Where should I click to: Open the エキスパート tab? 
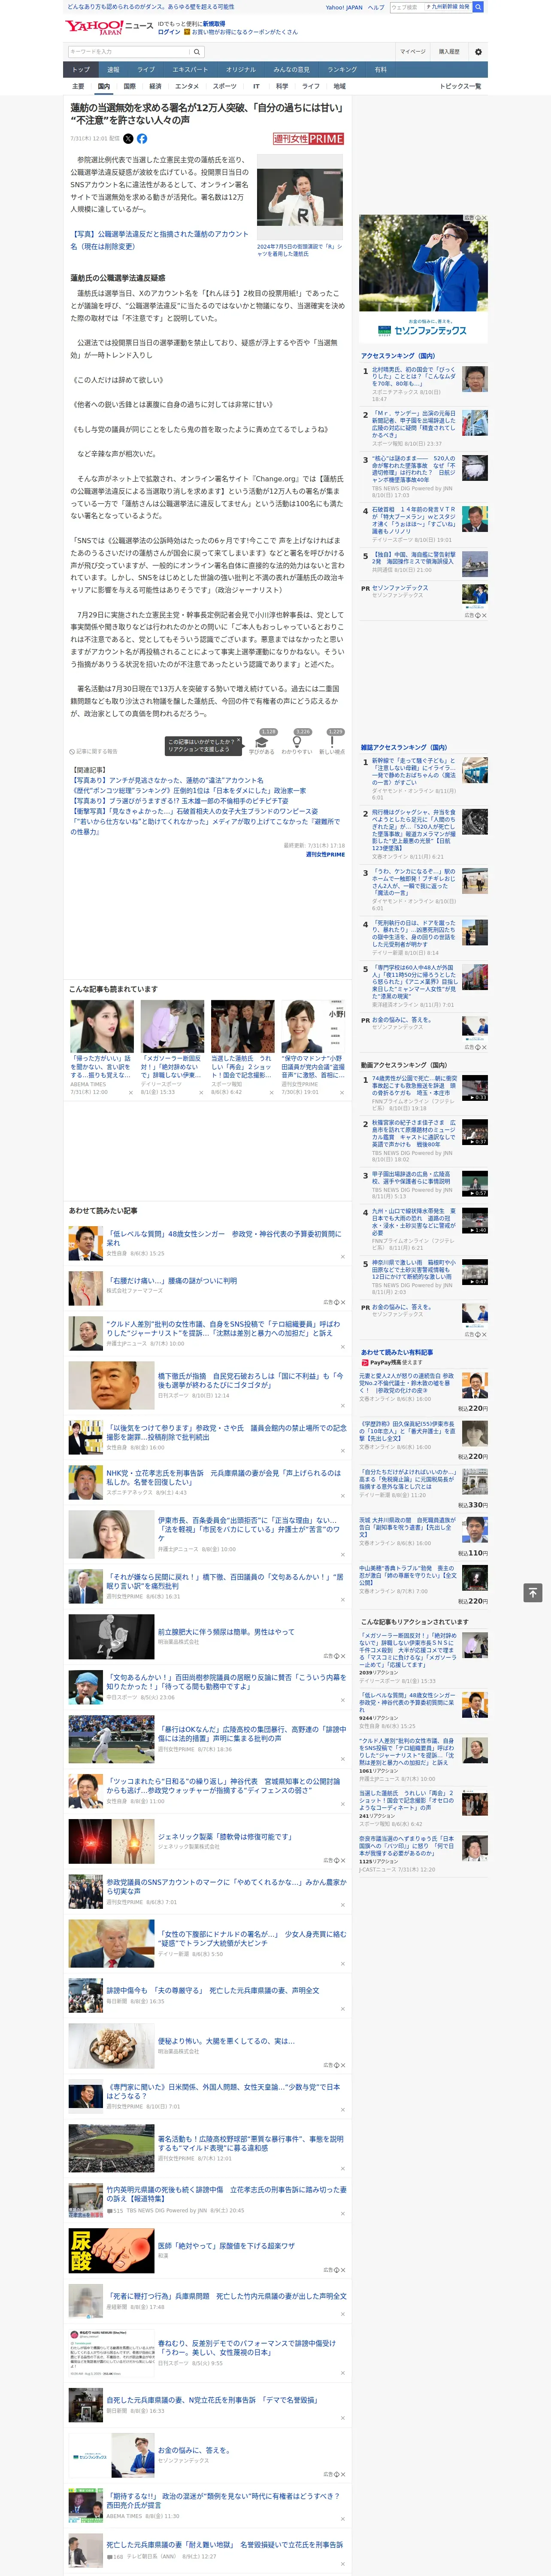tap(190, 70)
